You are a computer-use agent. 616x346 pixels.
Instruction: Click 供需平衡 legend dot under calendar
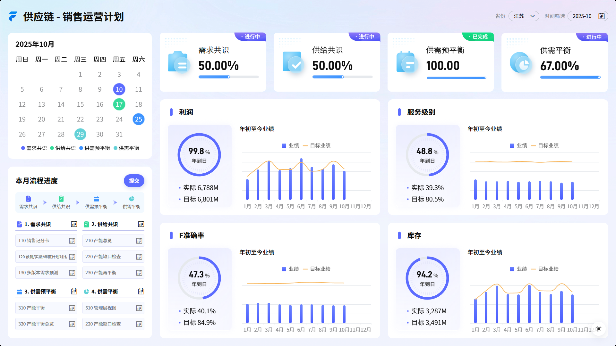tap(116, 148)
